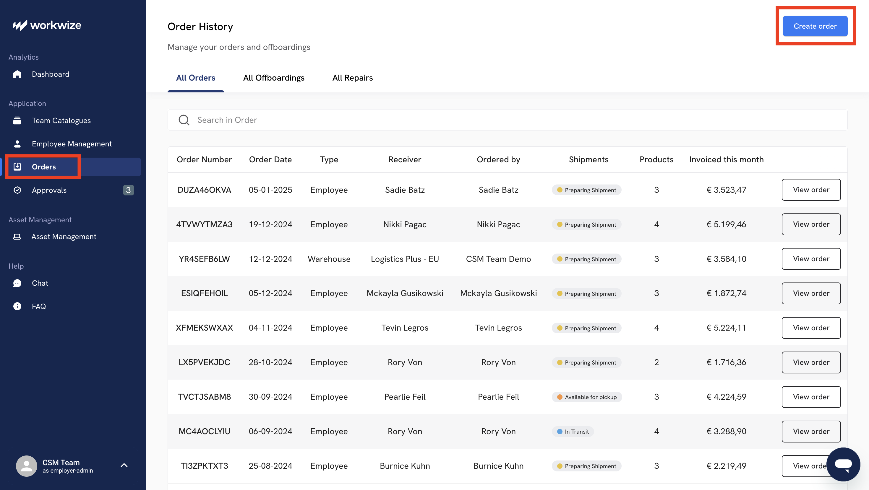This screenshot has width=869, height=490.
Task: Click the Shipments column header
Action: coord(588,159)
